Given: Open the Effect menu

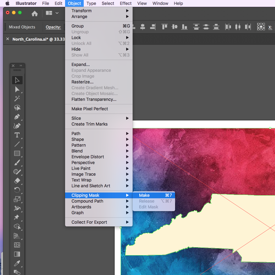Looking at the screenshot, I should (x=126, y=3).
